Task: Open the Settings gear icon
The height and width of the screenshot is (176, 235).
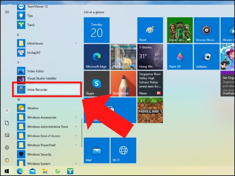Action: point(7,148)
